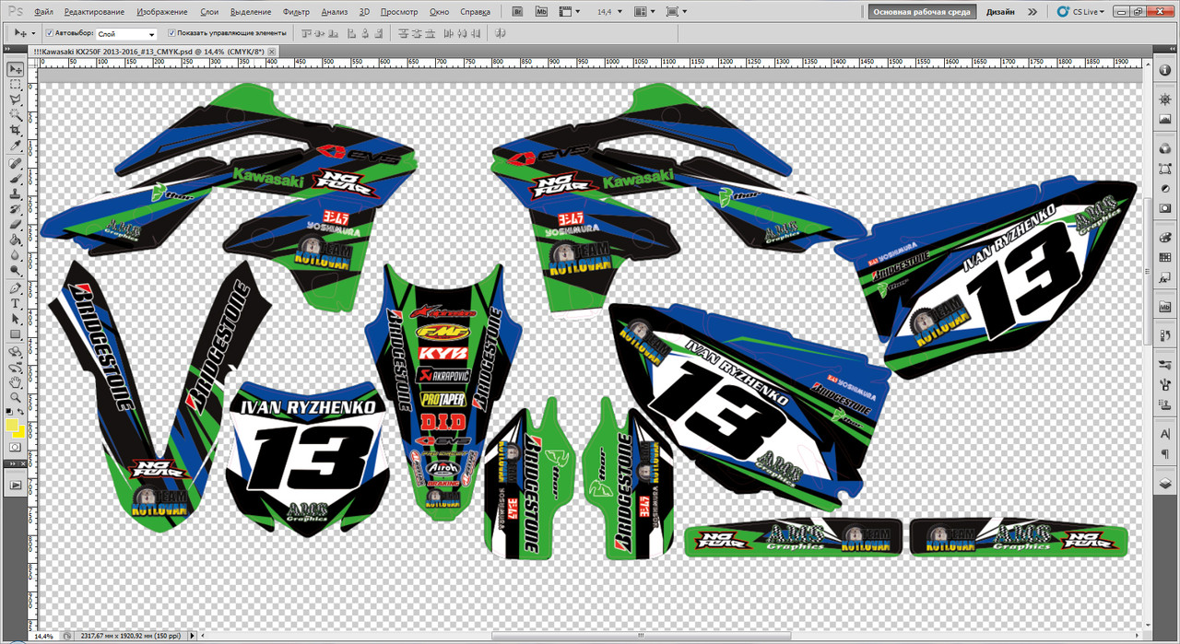Open the Изображение menu
This screenshot has width=1180, height=644.
click(161, 12)
